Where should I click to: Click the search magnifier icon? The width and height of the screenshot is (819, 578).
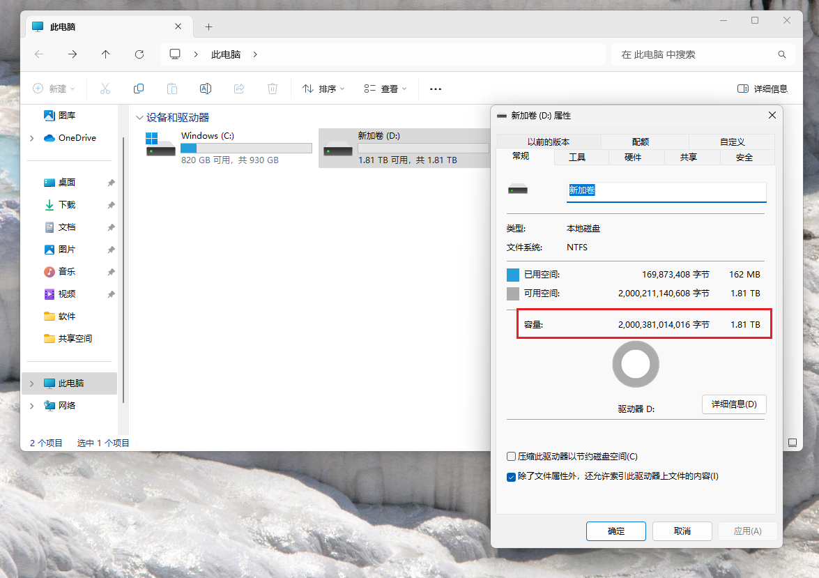782,54
